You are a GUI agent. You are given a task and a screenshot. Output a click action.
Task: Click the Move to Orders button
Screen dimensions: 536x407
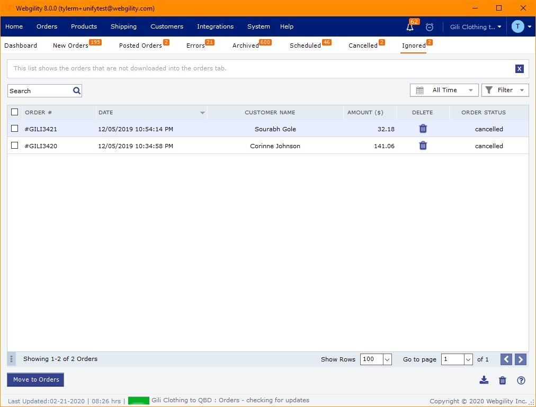(x=36, y=379)
